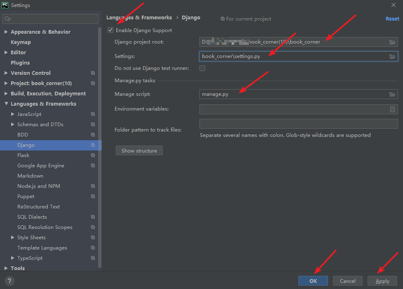The width and height of the screenshot is (403, 289).
Task: Click the Manage script browse folder icon
Action: (x=392, y=94)
